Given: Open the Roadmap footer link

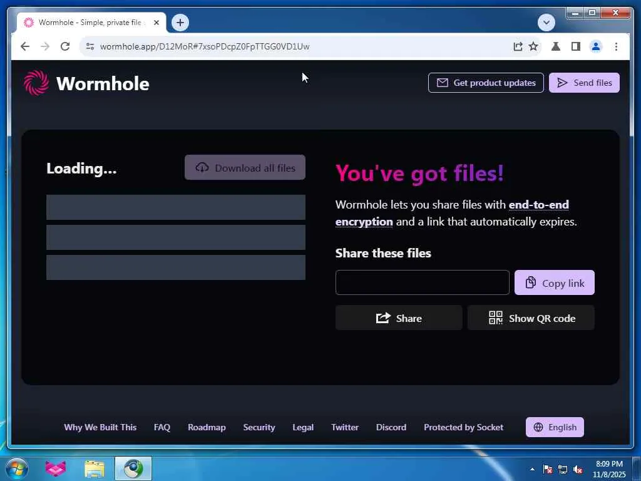Looking at the screenshot, I should [x=207, y=427].
